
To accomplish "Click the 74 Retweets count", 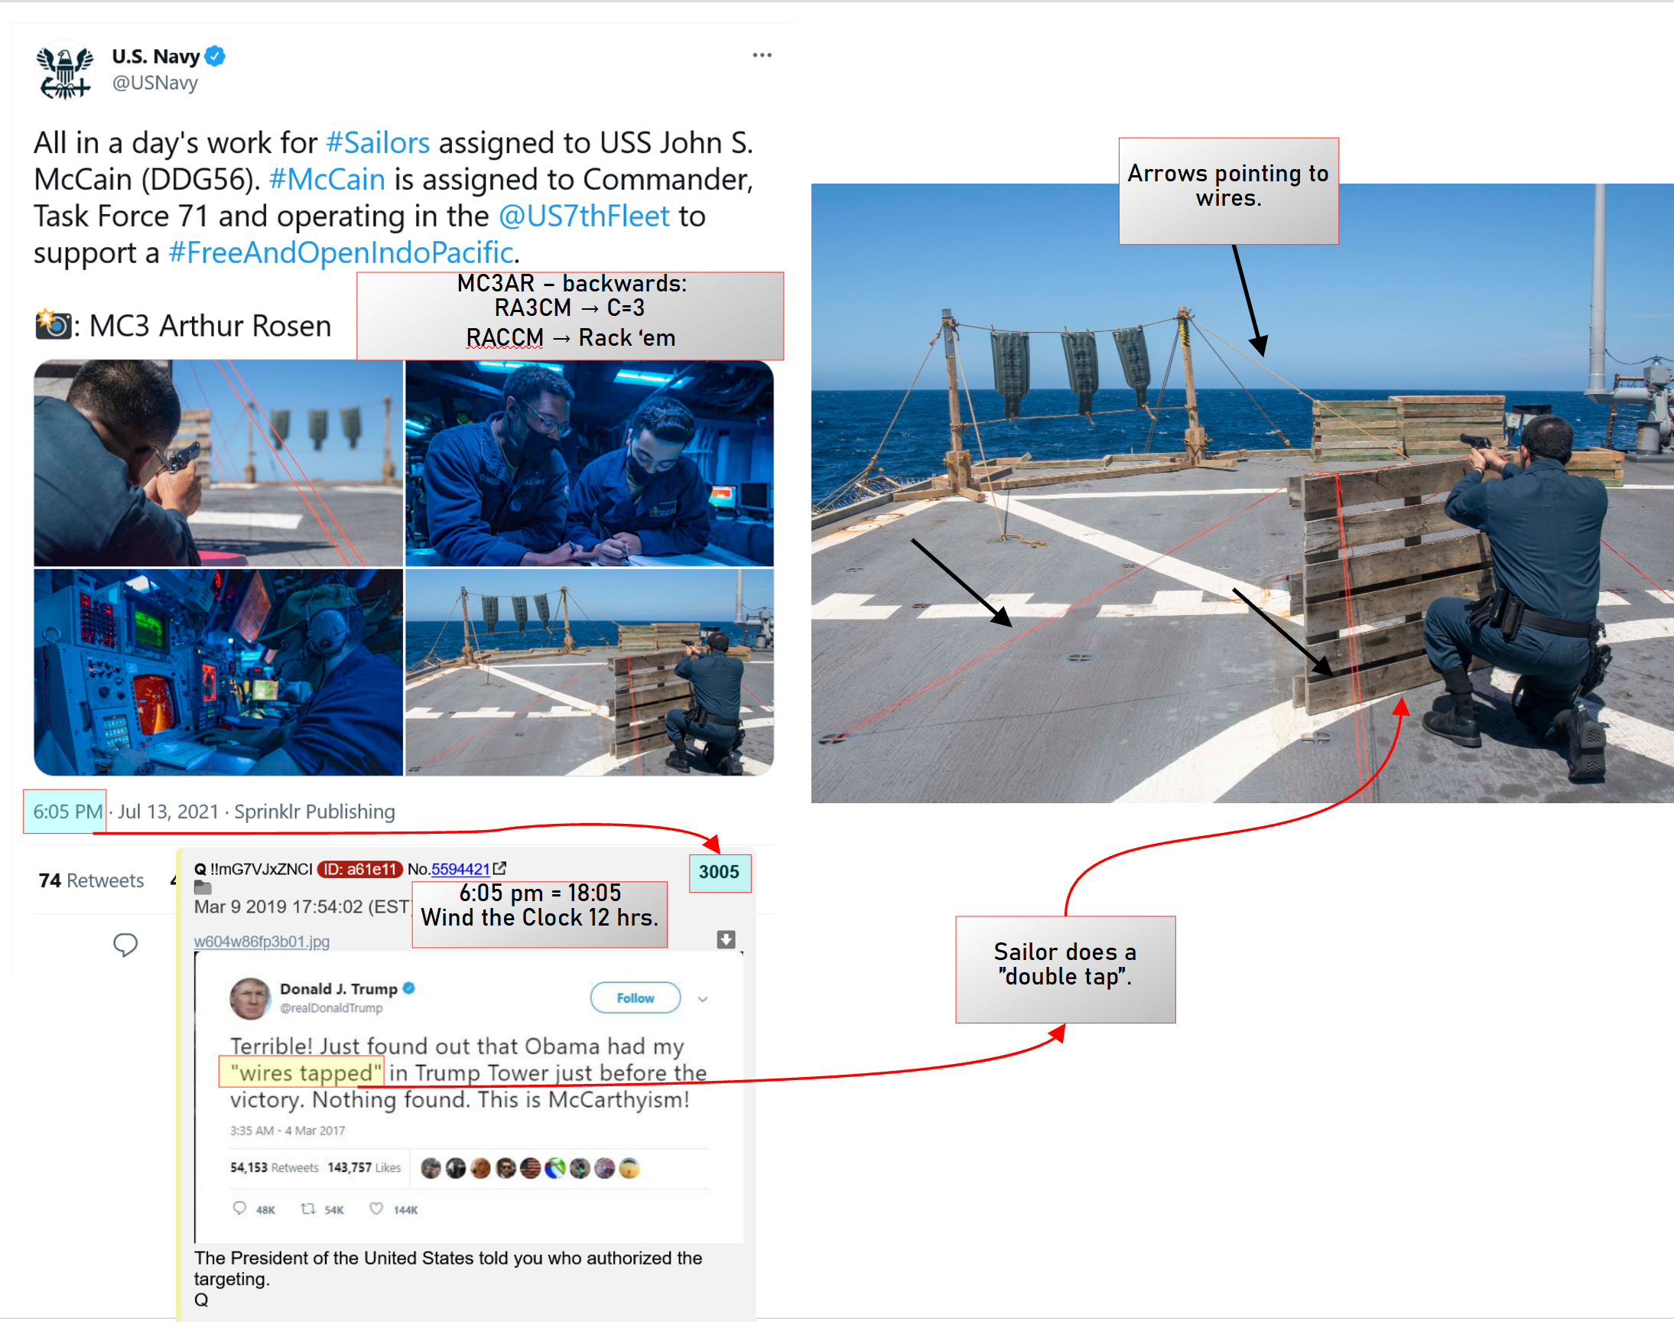I will 91,880.
